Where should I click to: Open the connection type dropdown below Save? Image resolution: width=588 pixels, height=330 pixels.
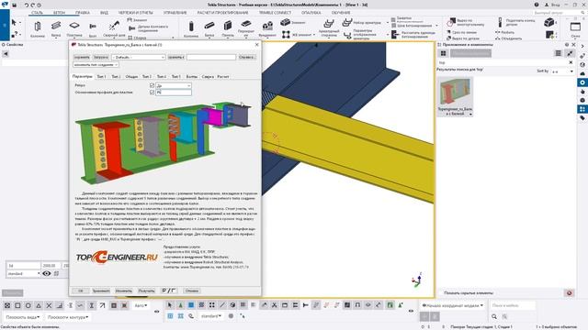96,65
